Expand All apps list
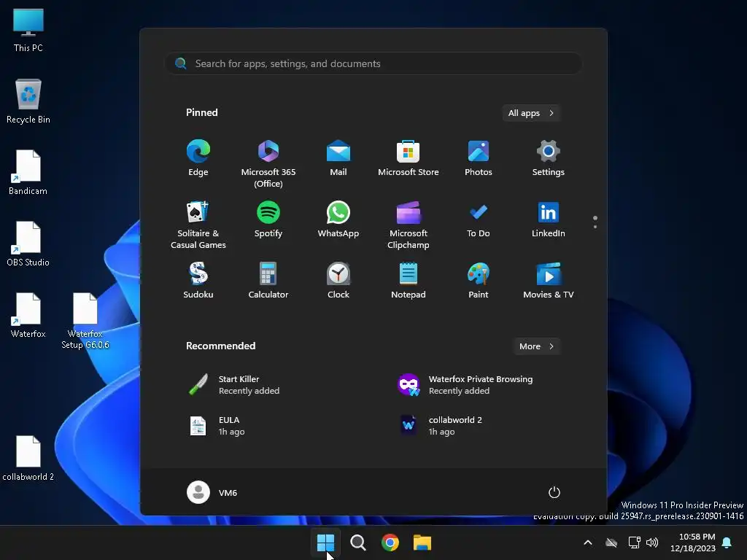 pyautogui.click(x=531, y=113)
